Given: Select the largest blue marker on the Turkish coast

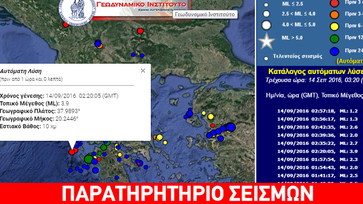Looking at the screenshot, I should pyautogui.click(x=231, y=128).
